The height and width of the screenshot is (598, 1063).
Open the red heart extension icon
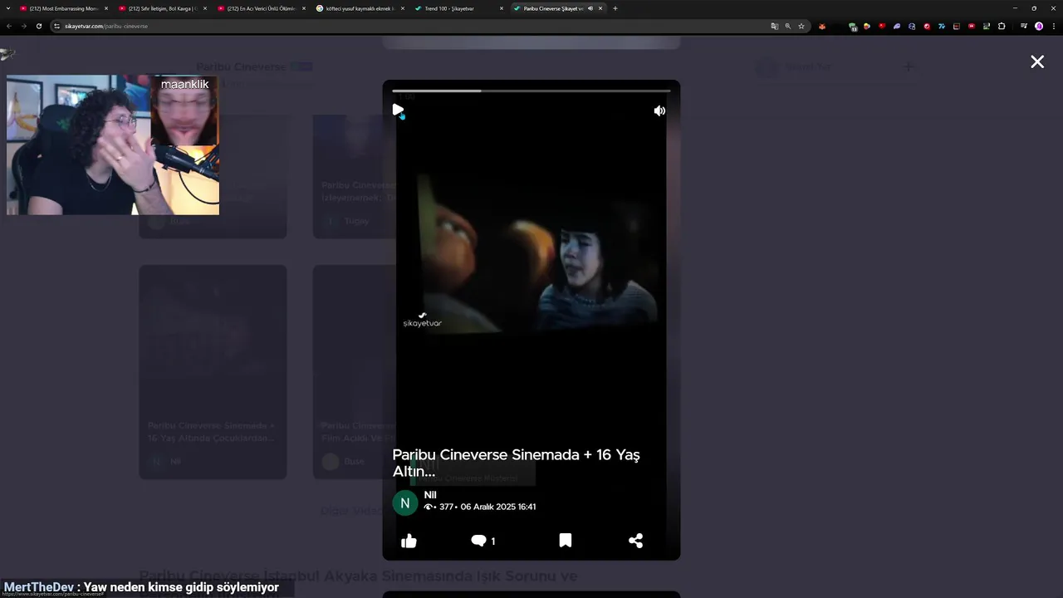882,26
